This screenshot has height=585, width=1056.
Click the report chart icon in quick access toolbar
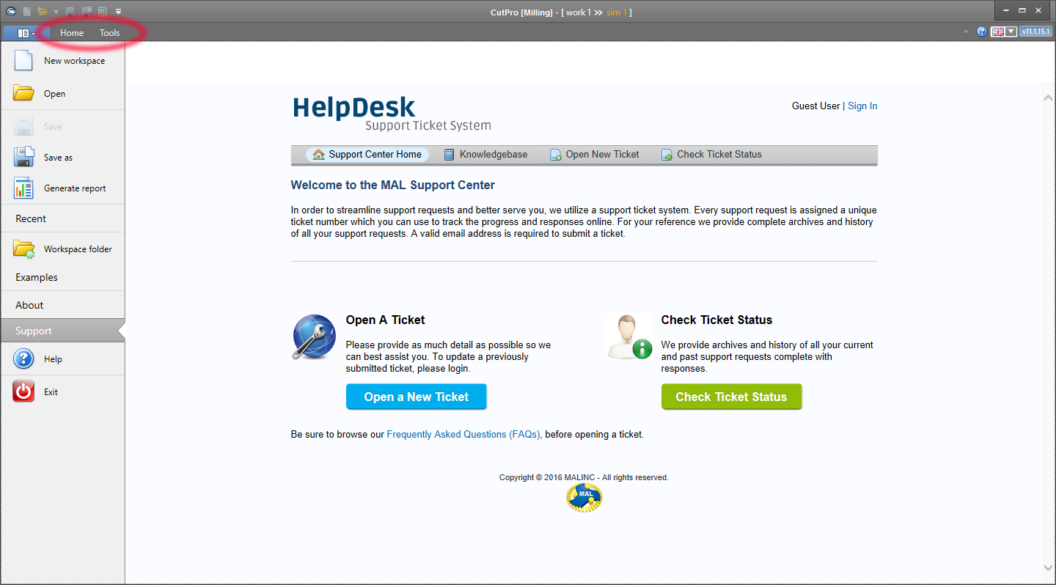pos(102,12)
